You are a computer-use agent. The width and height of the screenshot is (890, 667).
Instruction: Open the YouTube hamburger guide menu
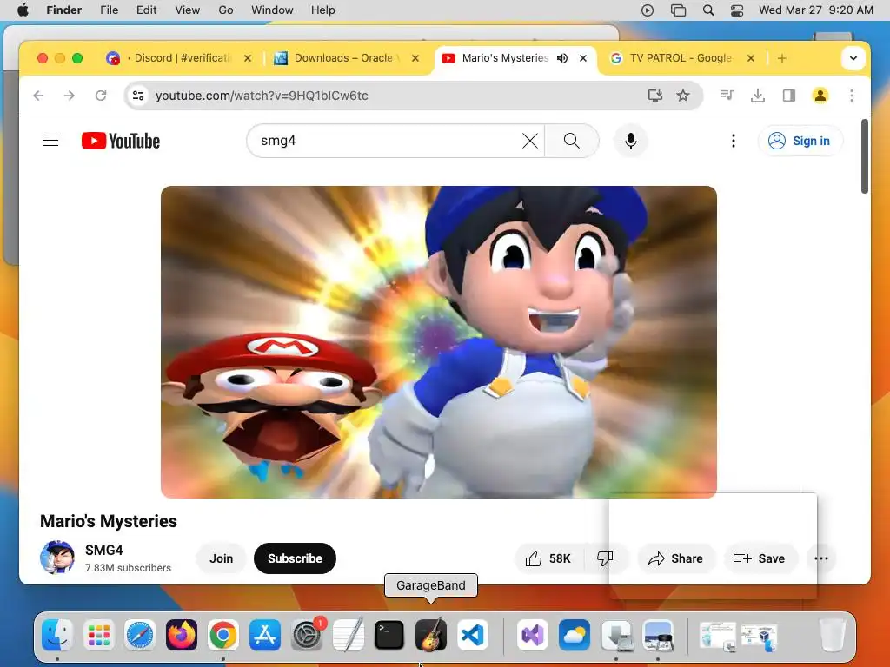(x=50, y=141)
